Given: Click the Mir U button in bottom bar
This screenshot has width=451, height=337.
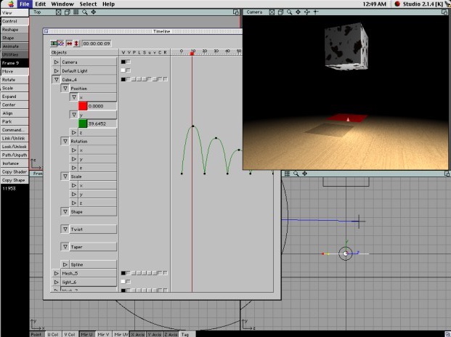Looking at the screenshot, I should pos(86,334).
